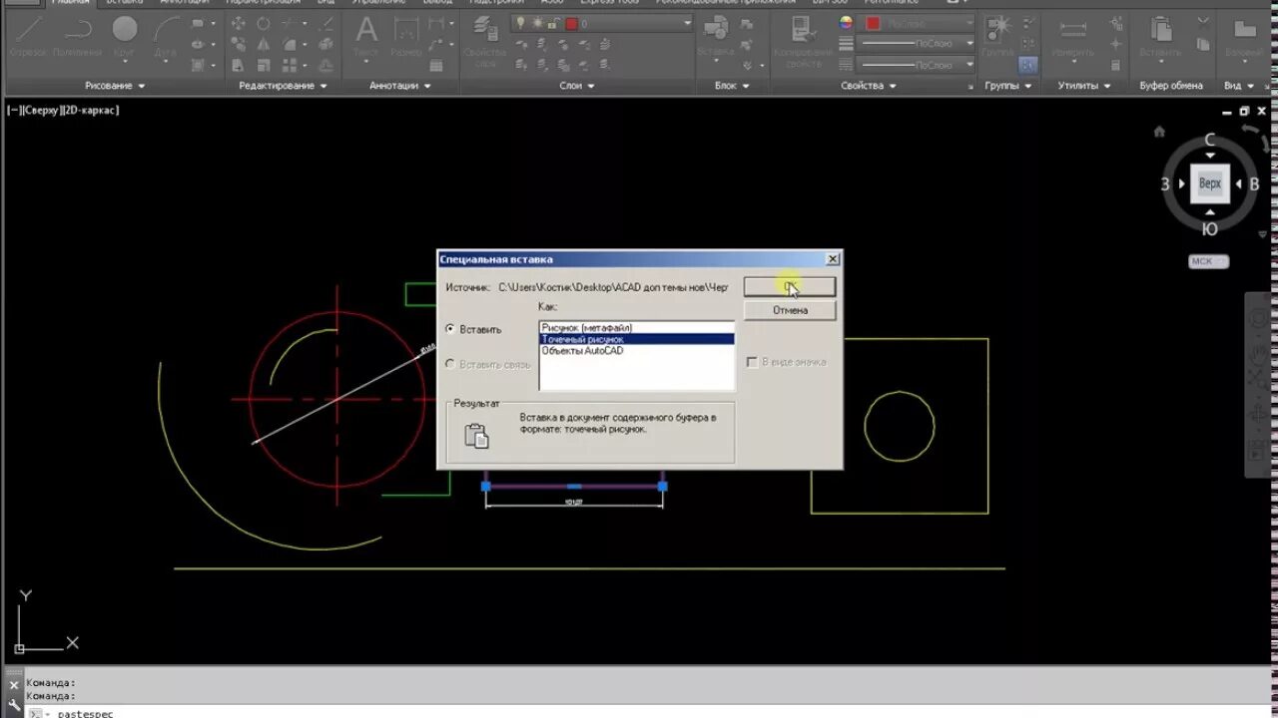Click the [2D-каркас] visual style label
Image resolution: width=1278 pixels, height=718 pixels.
(91, 111)
